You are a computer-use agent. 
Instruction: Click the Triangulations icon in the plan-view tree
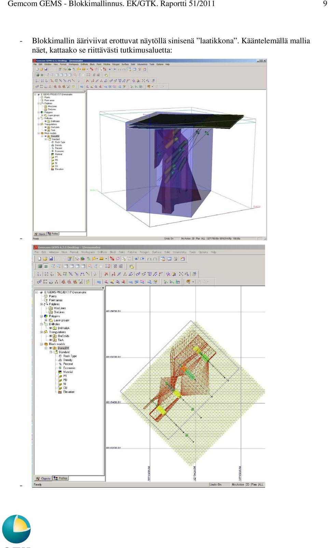46,332
